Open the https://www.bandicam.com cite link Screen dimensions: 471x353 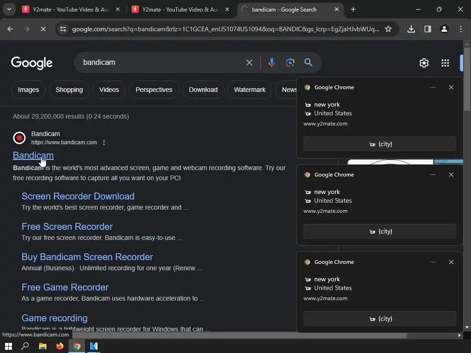(64, 142)
